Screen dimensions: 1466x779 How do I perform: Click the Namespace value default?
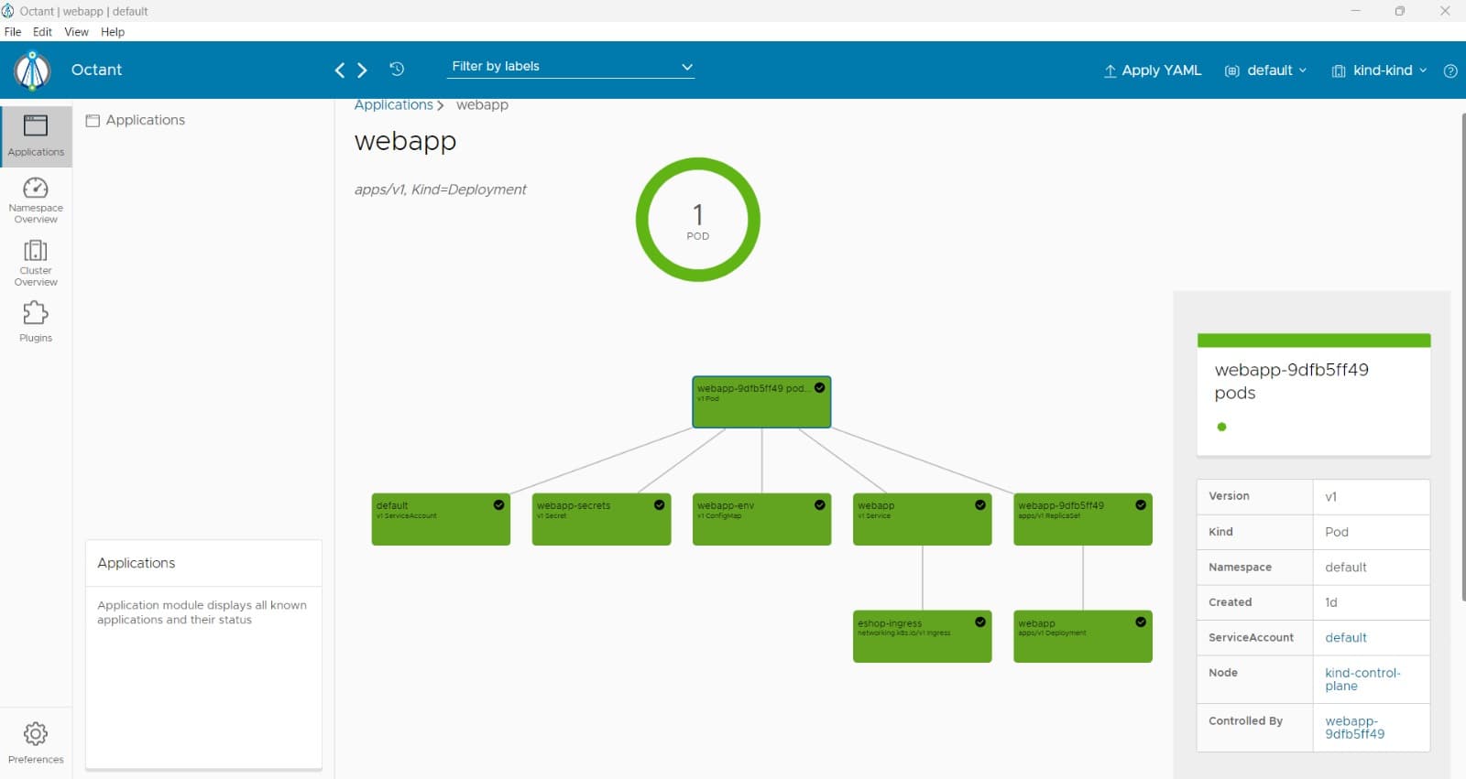point(1345,568)
